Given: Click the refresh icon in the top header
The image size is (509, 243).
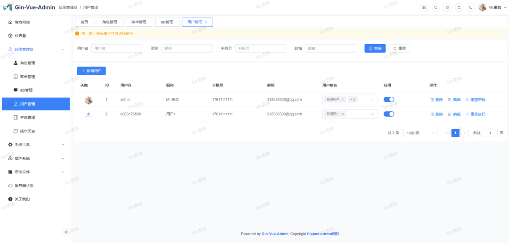Looking at the screenshot, I should [459, 8].
